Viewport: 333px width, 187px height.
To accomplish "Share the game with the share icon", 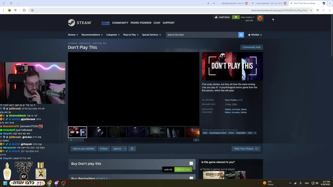I will coord(132,149).
